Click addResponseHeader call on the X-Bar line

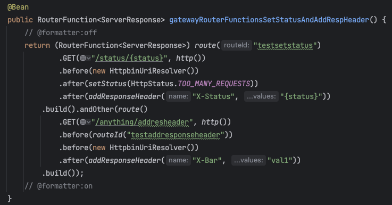coord(124,160)
